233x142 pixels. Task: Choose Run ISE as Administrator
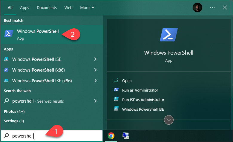pos(143,100)
